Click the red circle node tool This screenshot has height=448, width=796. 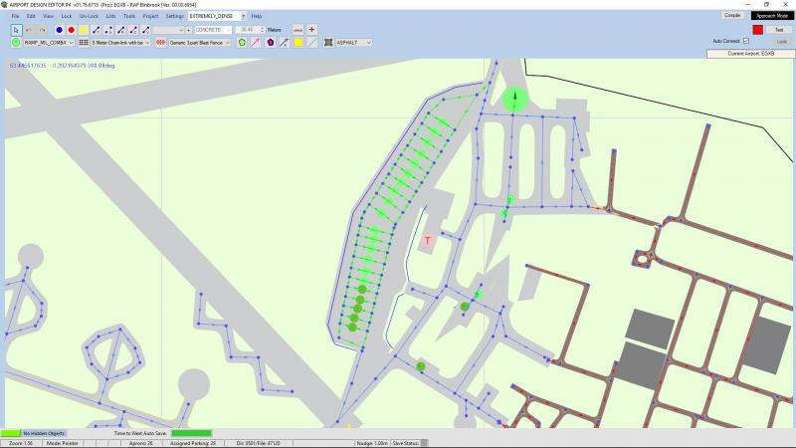71,30
